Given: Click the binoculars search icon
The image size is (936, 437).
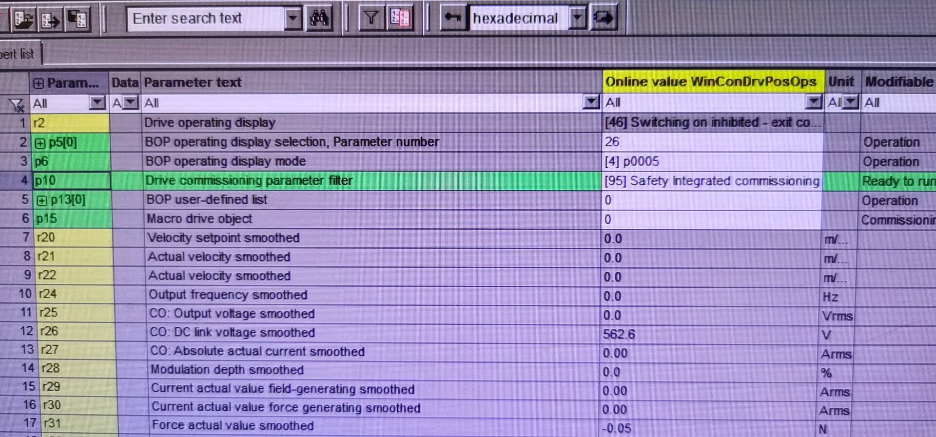Looking at the screenshot, I should [319, 19].
